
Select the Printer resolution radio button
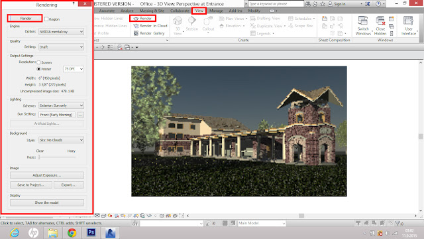coord(38,69)
